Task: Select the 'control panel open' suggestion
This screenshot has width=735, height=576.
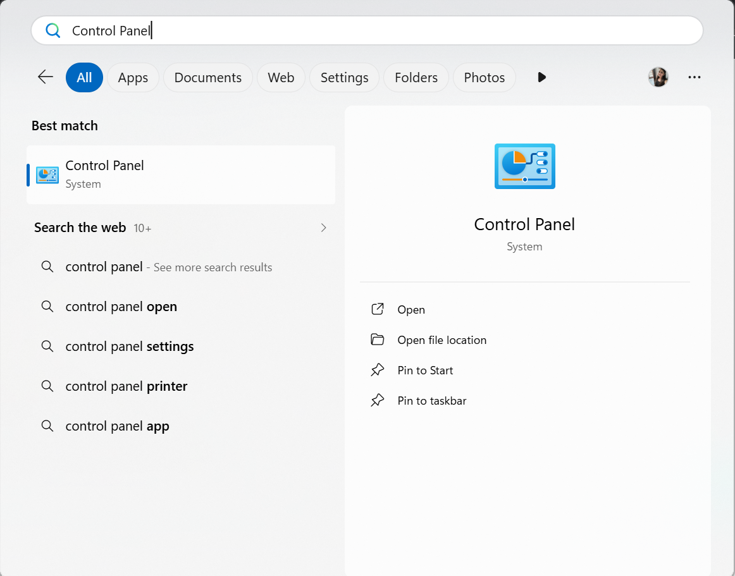Action: (181, 307)
